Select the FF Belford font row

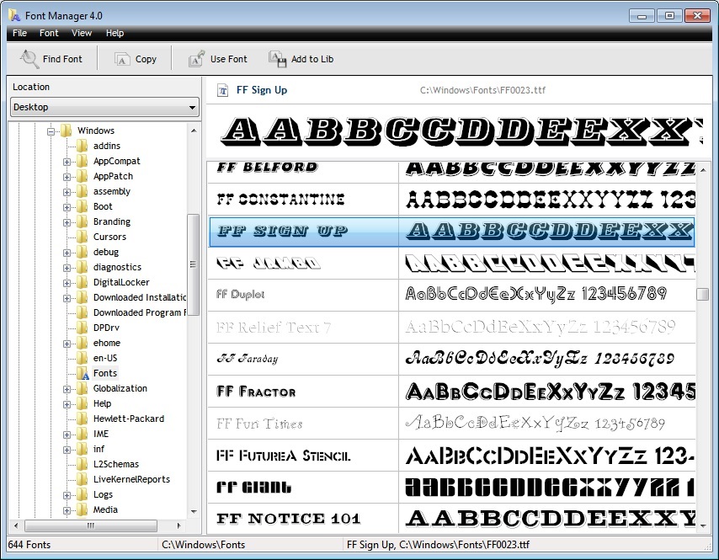point(451,172)
